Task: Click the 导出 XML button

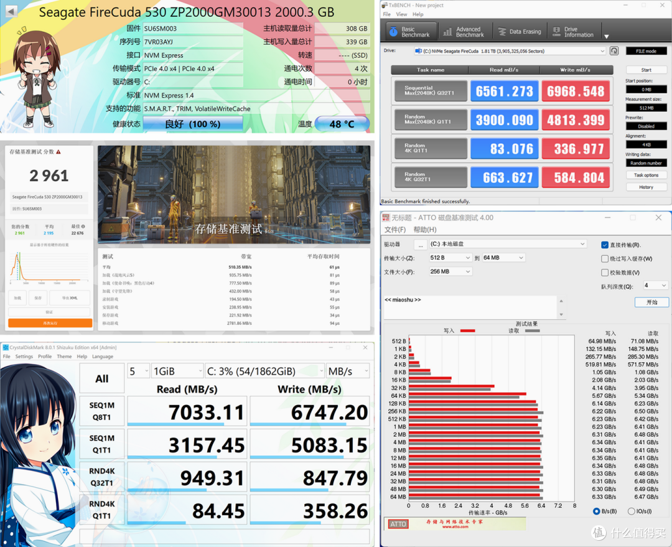Action: point(70,297)
